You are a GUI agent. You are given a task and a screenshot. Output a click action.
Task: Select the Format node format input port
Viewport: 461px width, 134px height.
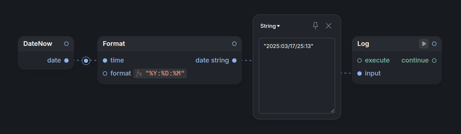105,73
